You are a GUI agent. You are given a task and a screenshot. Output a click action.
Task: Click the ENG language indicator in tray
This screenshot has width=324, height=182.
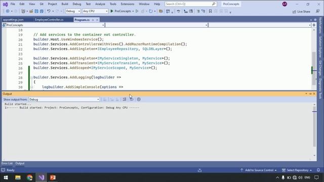(307, 177)
